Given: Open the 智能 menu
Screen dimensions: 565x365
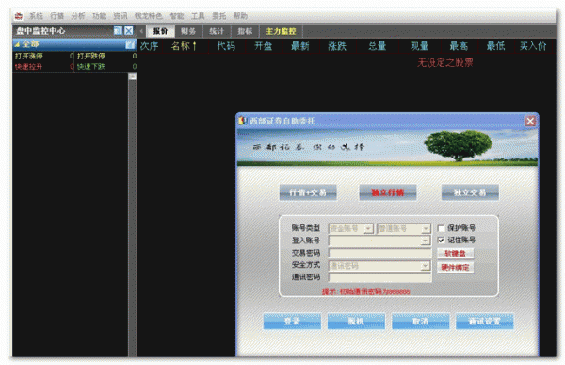Looking at the screenshot, I should 177,16.
